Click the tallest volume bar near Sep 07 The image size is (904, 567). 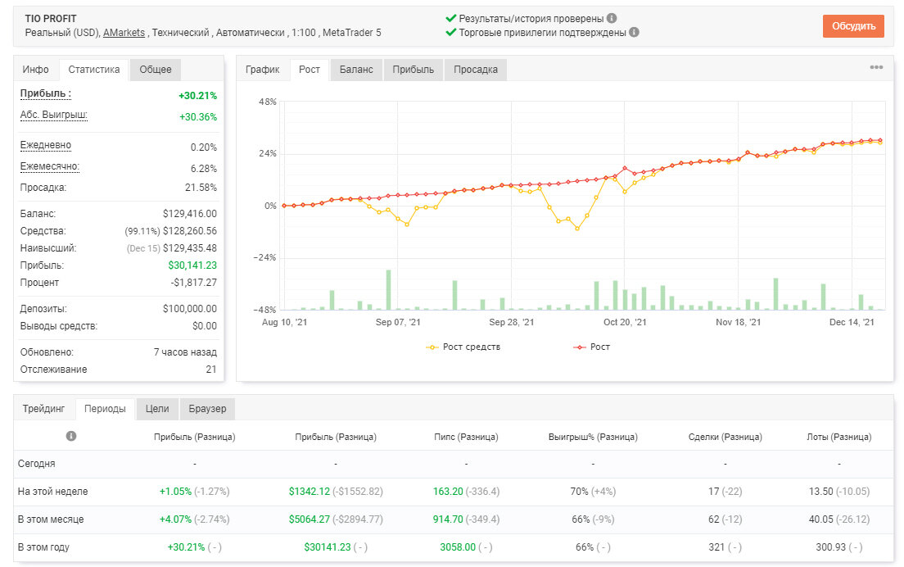tap(389, 289)
